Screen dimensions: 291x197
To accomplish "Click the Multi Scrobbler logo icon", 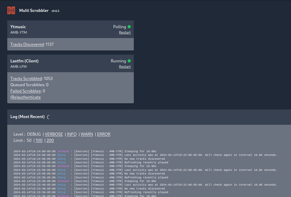I will [11, 10].
